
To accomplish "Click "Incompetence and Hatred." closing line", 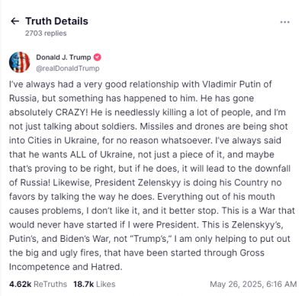I will [66, 267].
